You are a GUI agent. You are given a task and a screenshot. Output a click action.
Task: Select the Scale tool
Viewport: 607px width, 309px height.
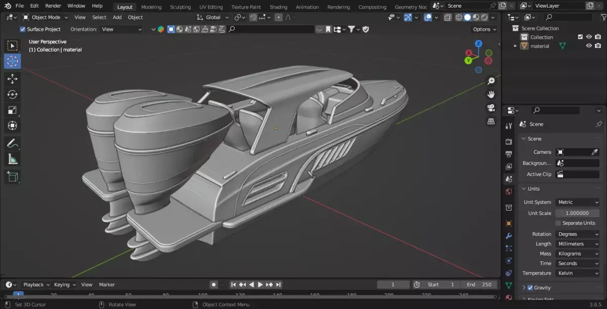tap(13, 110)
